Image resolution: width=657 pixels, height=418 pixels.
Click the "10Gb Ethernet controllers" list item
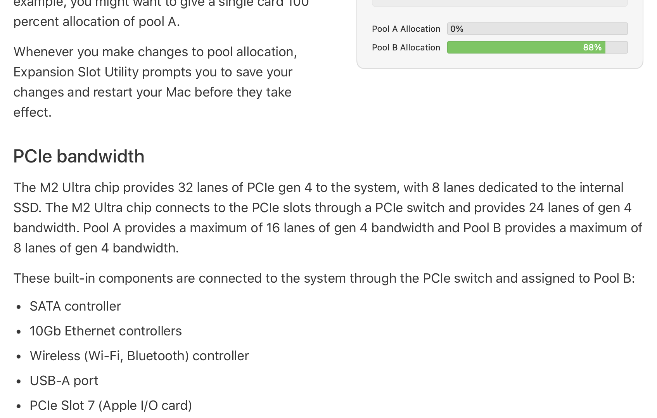[x=105, y=331]
